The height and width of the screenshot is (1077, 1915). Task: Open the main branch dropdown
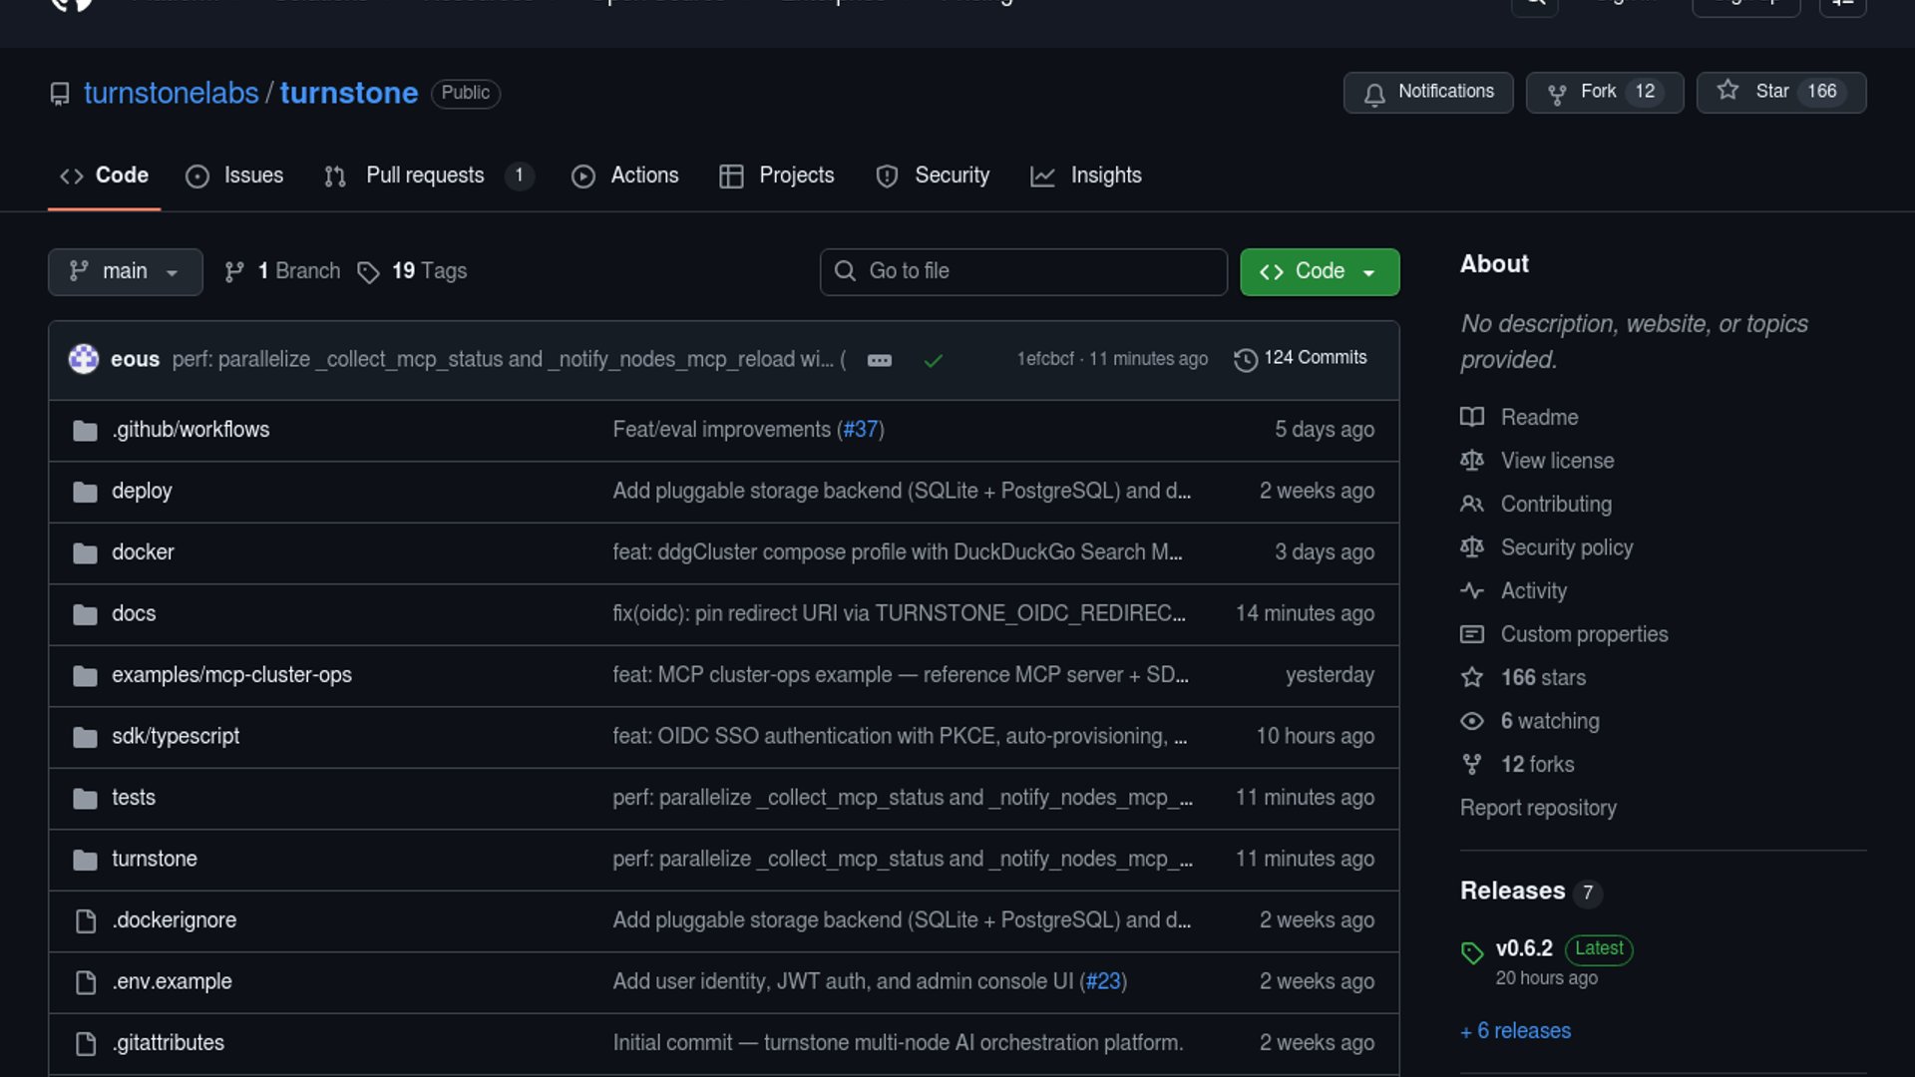click(x=126, y=271)
